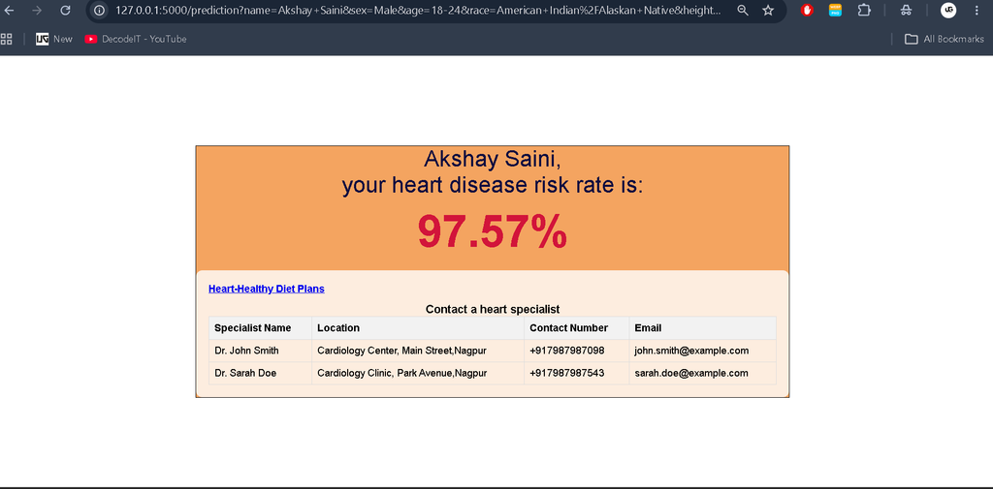Open the DecodeIT - YouTube bookmark

(x=136, y=40)
